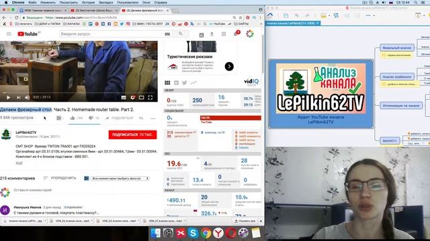Viewport: 430px width, 241px height.
Task: Mute the video volume icon
Action: point(27,97)
